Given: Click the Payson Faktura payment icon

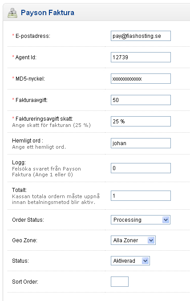Looking at the screenshot, I should tap(12, 12).
